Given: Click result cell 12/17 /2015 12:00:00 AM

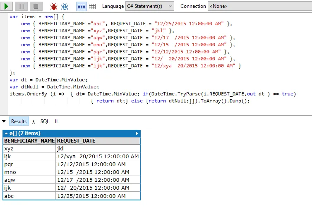Looking at the screenshot, I should click(x=98, y=180).
